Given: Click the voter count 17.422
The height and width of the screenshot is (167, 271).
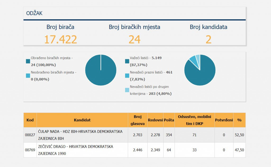Looking at the screenshot, I should [x=60, y=39].
